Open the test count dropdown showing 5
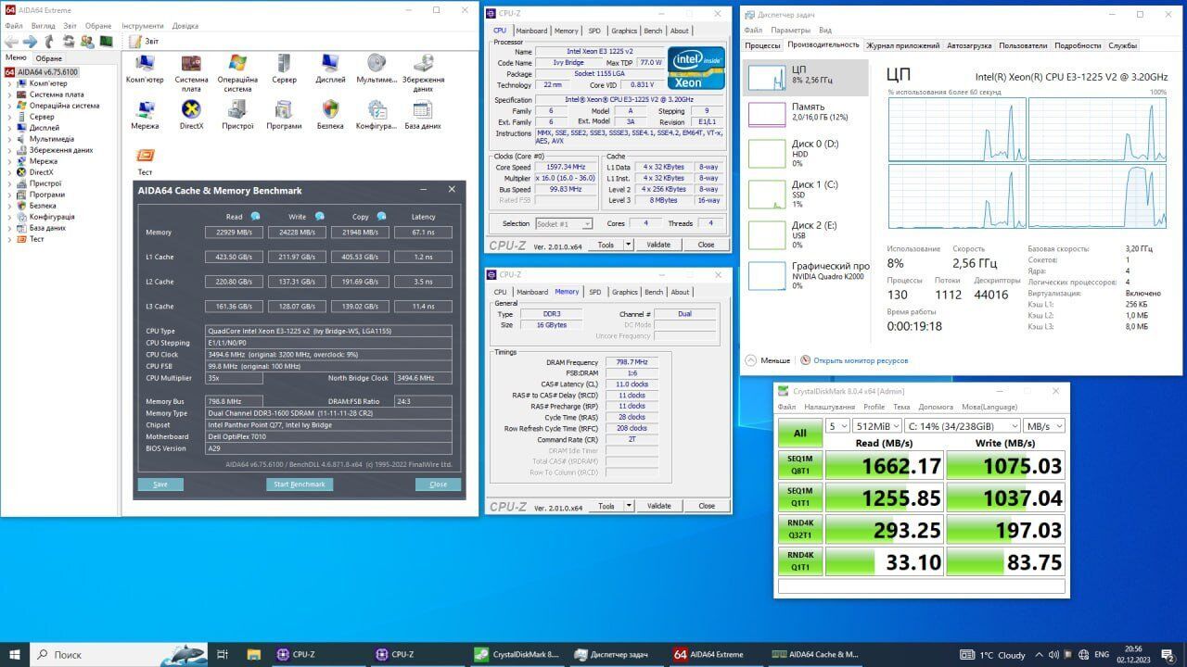The image size is (1187, 667). point(837,426)
